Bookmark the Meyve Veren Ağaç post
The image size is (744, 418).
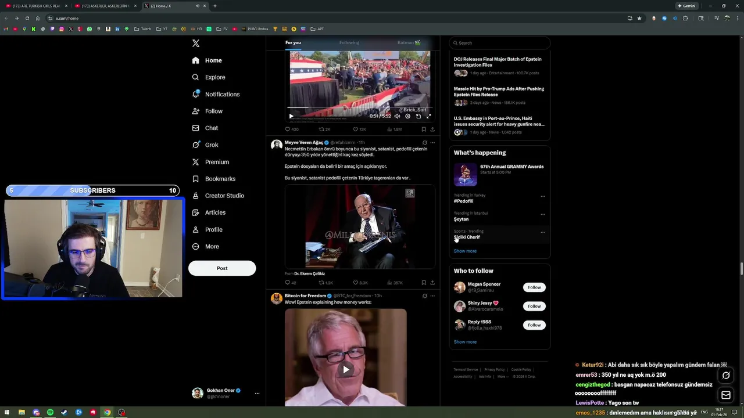pos(424,283)
